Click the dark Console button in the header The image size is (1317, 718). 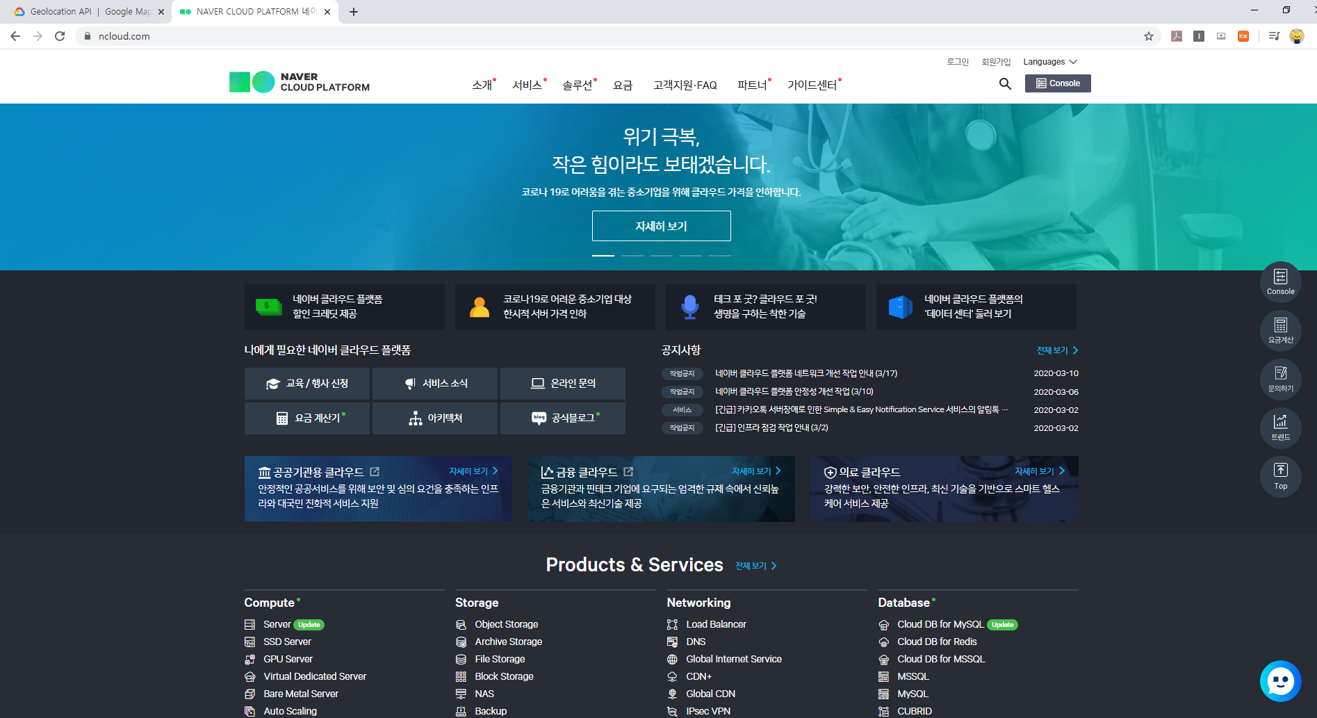point(1058,83)
